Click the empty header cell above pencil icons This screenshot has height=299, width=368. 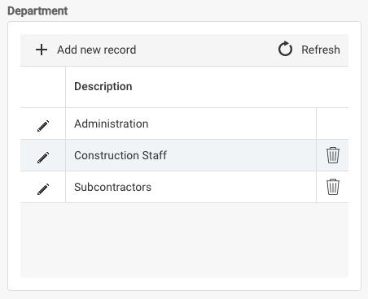43,87
